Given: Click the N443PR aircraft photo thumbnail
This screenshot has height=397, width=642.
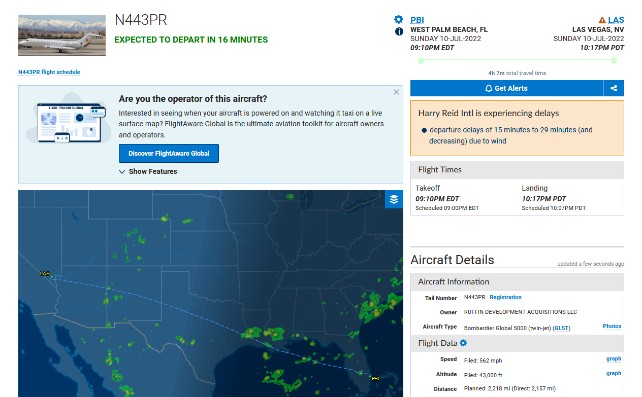Looking at the screenshot, I should point(62,35).
